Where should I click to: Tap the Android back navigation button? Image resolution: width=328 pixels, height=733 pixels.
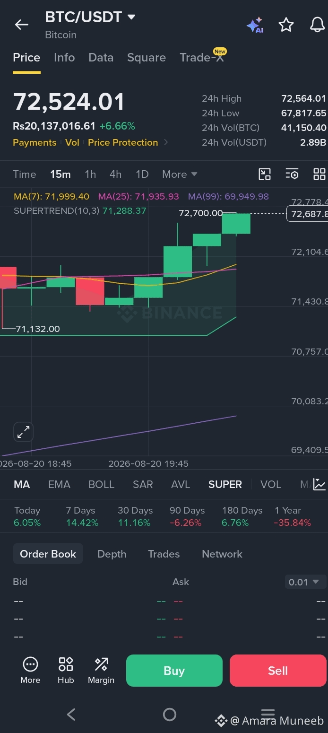point(71,714)
